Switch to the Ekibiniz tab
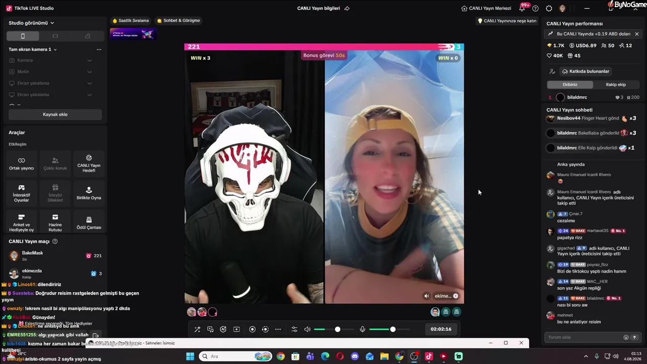Image resolution: width=647 pixels, height=364 pixels. 570,84
